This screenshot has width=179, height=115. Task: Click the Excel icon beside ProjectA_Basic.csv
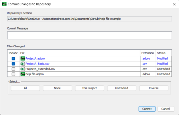(x=23, y=64)
